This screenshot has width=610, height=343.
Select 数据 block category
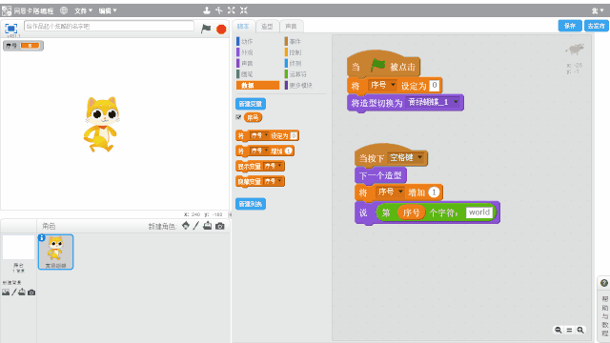[257, 85]
